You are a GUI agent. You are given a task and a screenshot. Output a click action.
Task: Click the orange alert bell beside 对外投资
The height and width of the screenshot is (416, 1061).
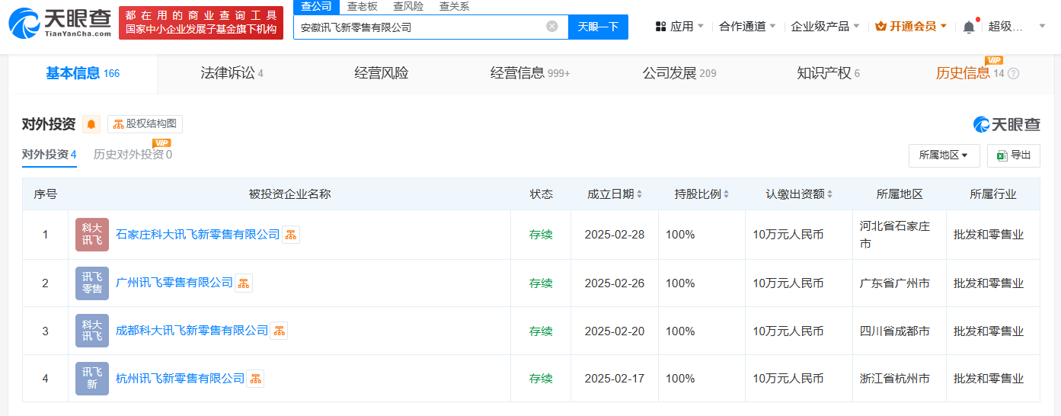click(91, 124)
